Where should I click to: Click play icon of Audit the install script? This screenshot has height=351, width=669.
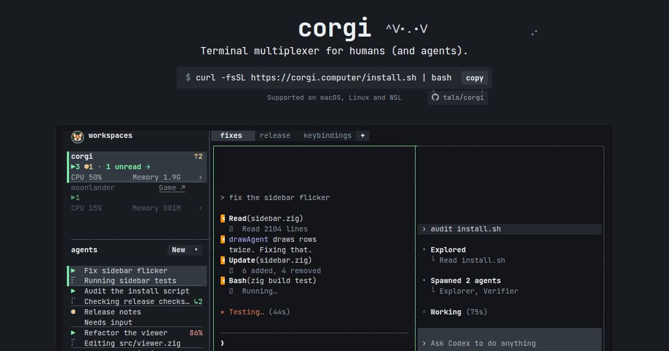click(73, 291)
